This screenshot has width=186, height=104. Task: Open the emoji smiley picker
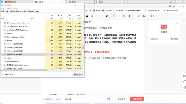139,16
